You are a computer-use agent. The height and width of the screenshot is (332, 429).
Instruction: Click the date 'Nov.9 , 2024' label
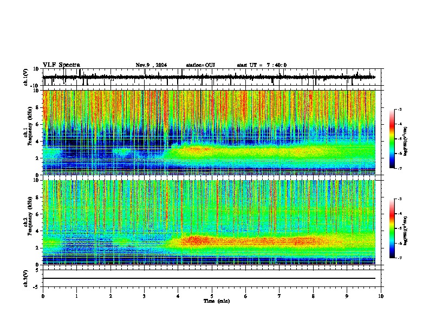(151, 65)
